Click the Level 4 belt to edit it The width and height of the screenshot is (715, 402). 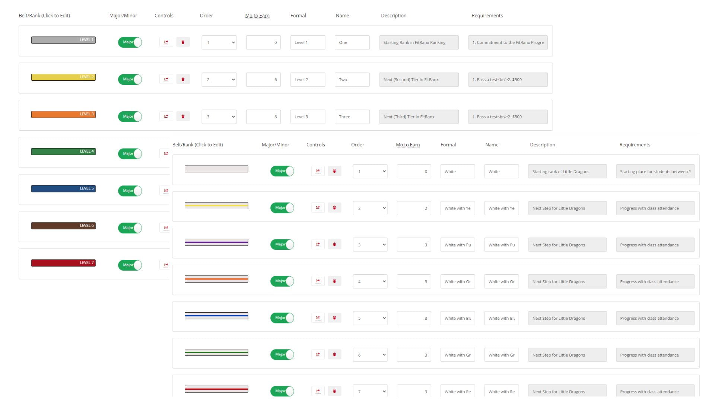click(x=63, y=151)
